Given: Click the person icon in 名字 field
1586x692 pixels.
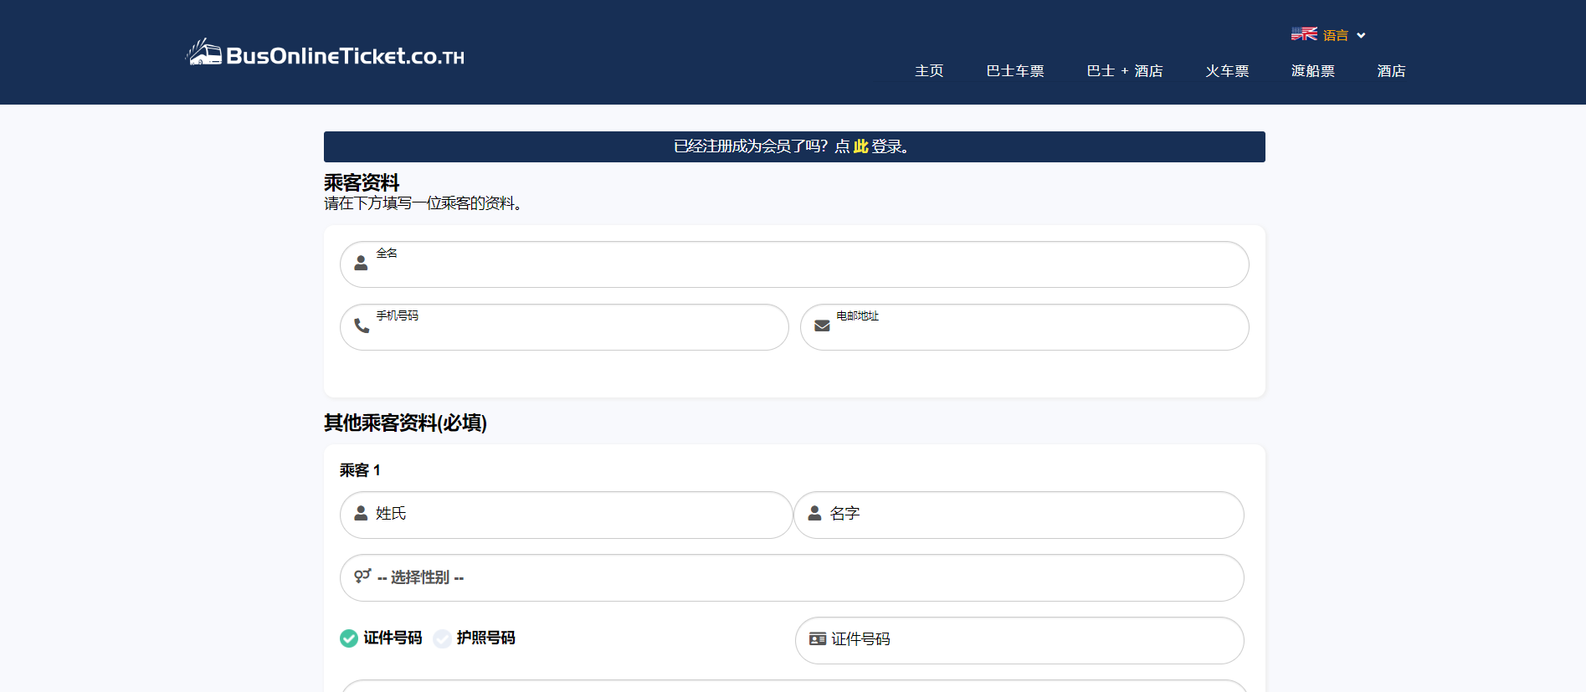Looking at the screenshot, I should coord(814,513).
